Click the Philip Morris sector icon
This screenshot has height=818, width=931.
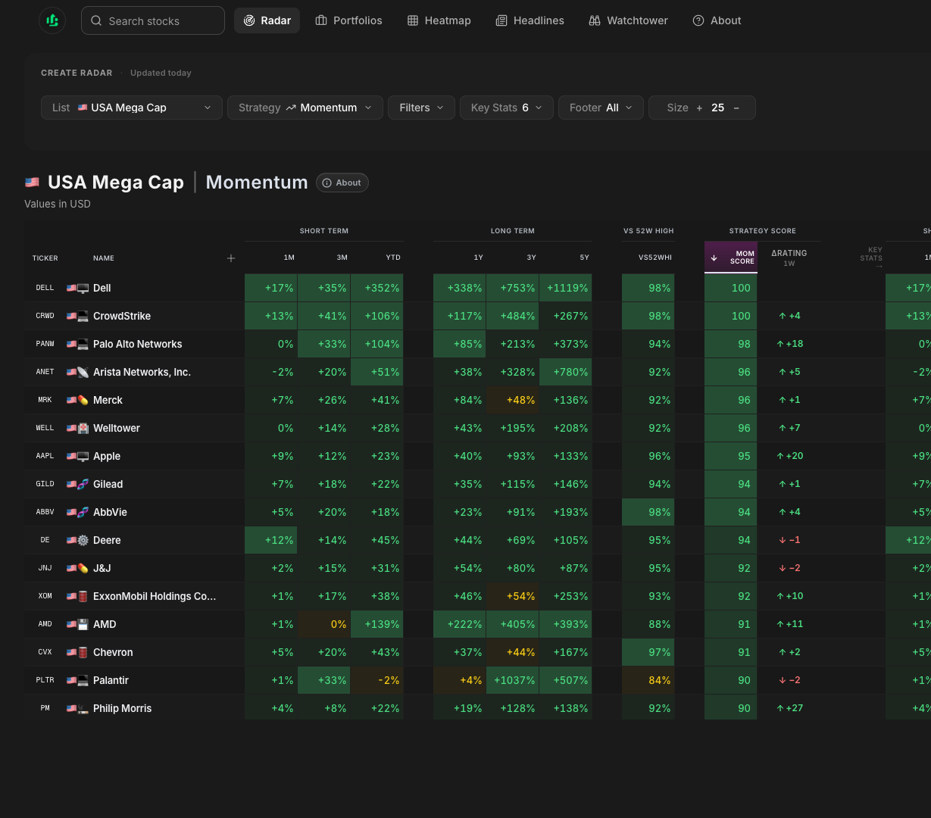coord(83,708)
